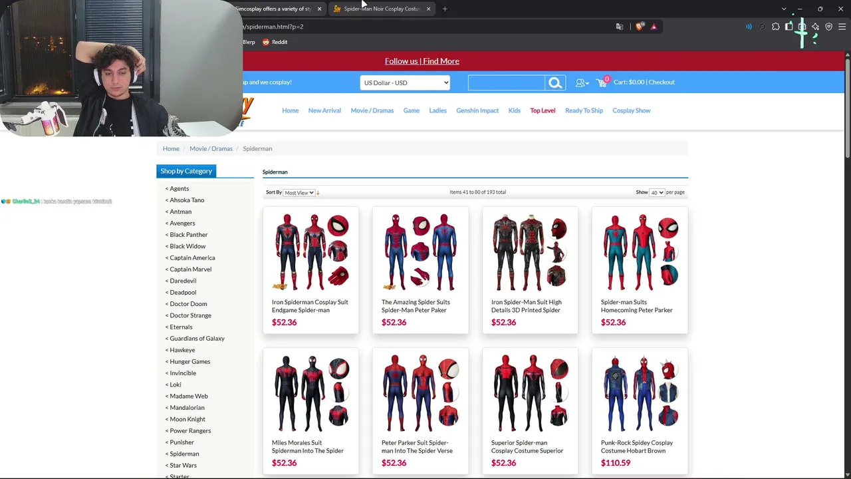
Task: Click the Reddit bookmark icon
Action: [266, 42]
